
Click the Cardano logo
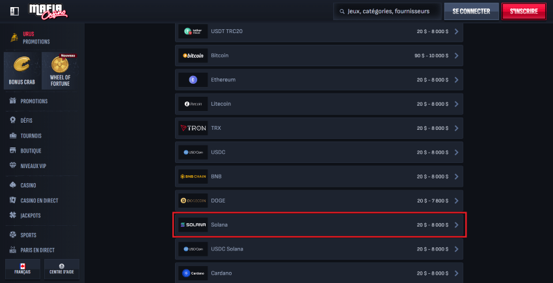coord(193,273)
